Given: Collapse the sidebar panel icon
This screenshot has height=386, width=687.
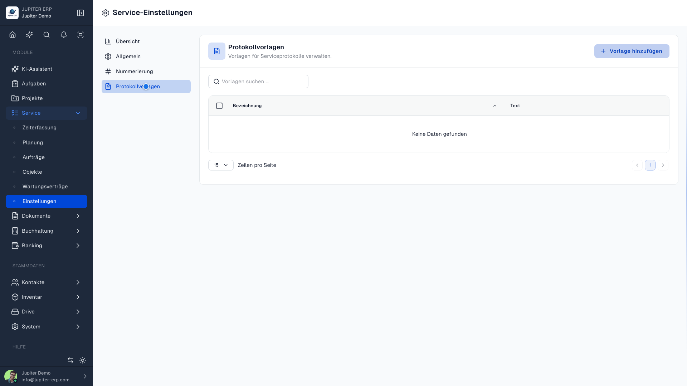Looking at the screenshot, I should [81, 13].
